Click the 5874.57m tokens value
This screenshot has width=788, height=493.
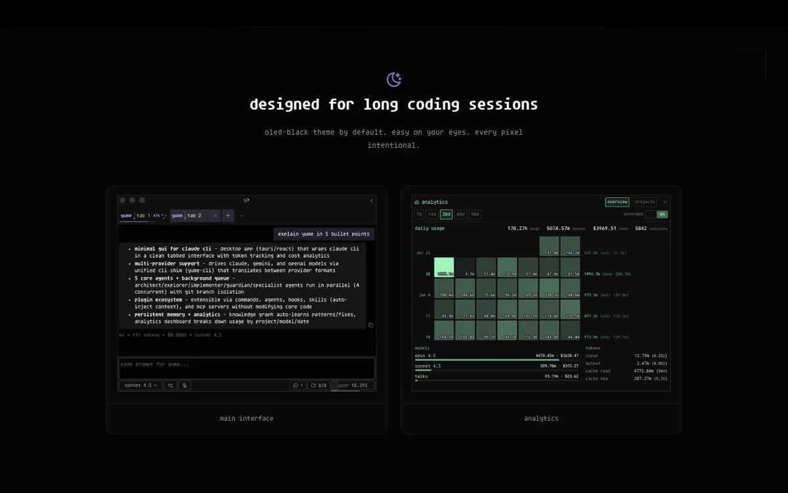coord(558,229)
